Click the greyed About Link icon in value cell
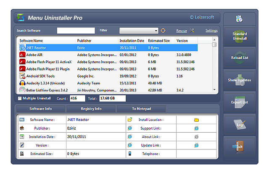 pos(196,137)
